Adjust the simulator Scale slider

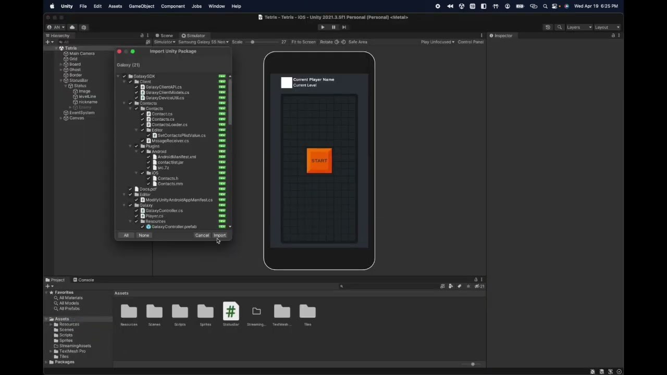[261, 42]
